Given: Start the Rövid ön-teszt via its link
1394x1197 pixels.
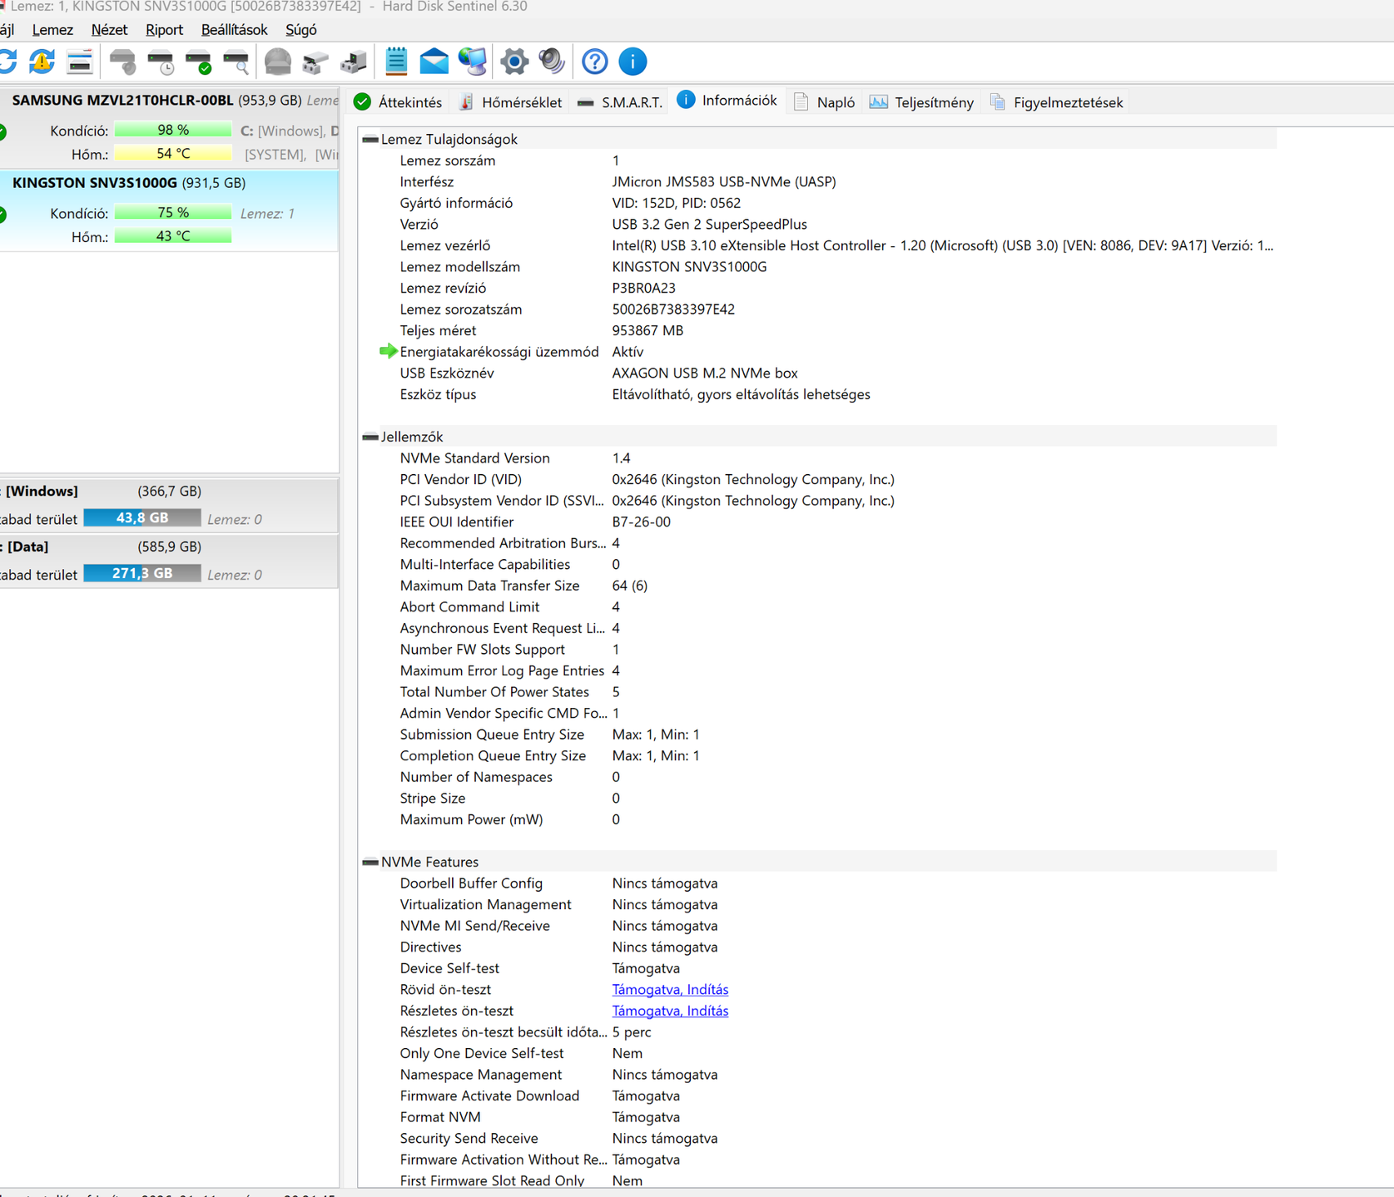Looking at the screenshot, I should click(670, 990).
